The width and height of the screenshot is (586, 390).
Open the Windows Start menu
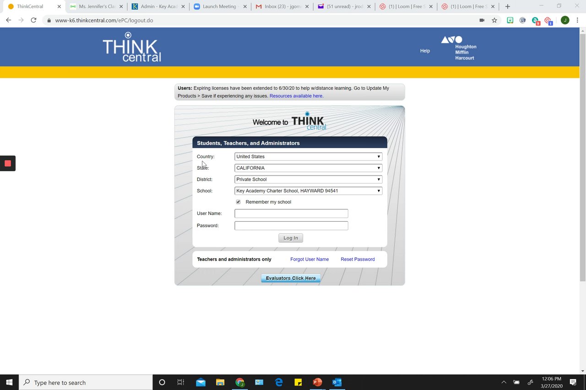click(9, 382)
